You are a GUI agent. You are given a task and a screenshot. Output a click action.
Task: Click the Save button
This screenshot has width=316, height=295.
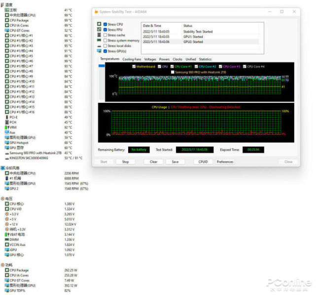[x=175, y=162]
